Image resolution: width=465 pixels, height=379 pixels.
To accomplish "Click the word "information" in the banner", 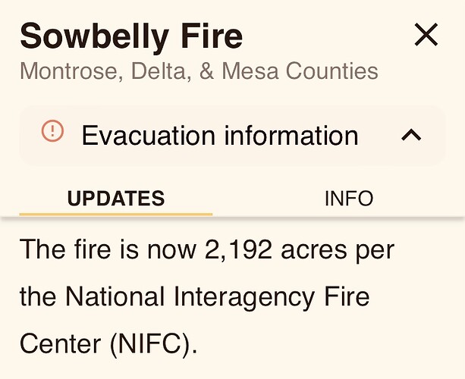I will tap(291, 136).
